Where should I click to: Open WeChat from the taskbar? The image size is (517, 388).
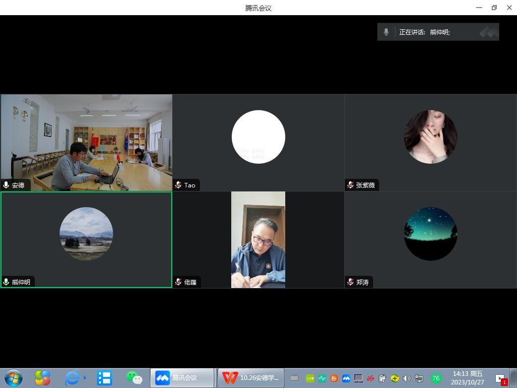tap(134, 378)
